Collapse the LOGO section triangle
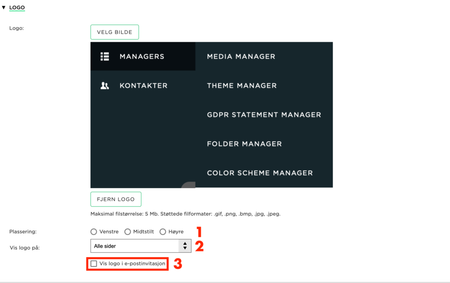This screenshot has width=450, height=283. coord(4,7)
